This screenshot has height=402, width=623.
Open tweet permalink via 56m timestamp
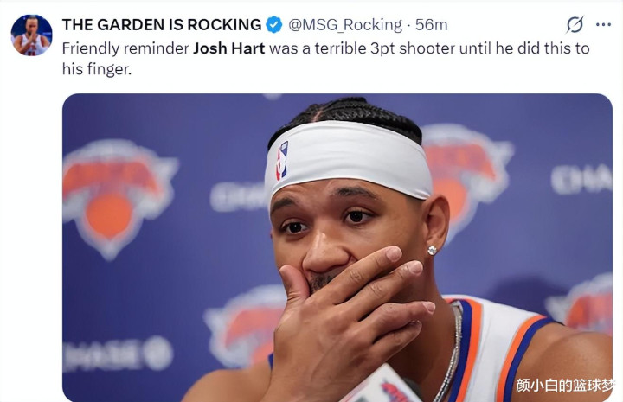coord(432,24)
